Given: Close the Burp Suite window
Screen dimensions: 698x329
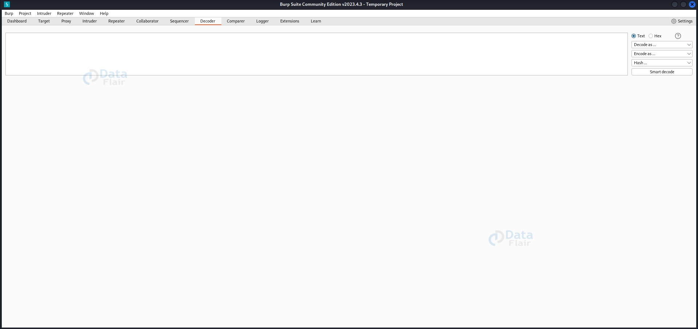Looking at the screenshot, I should tap(692, 4).
